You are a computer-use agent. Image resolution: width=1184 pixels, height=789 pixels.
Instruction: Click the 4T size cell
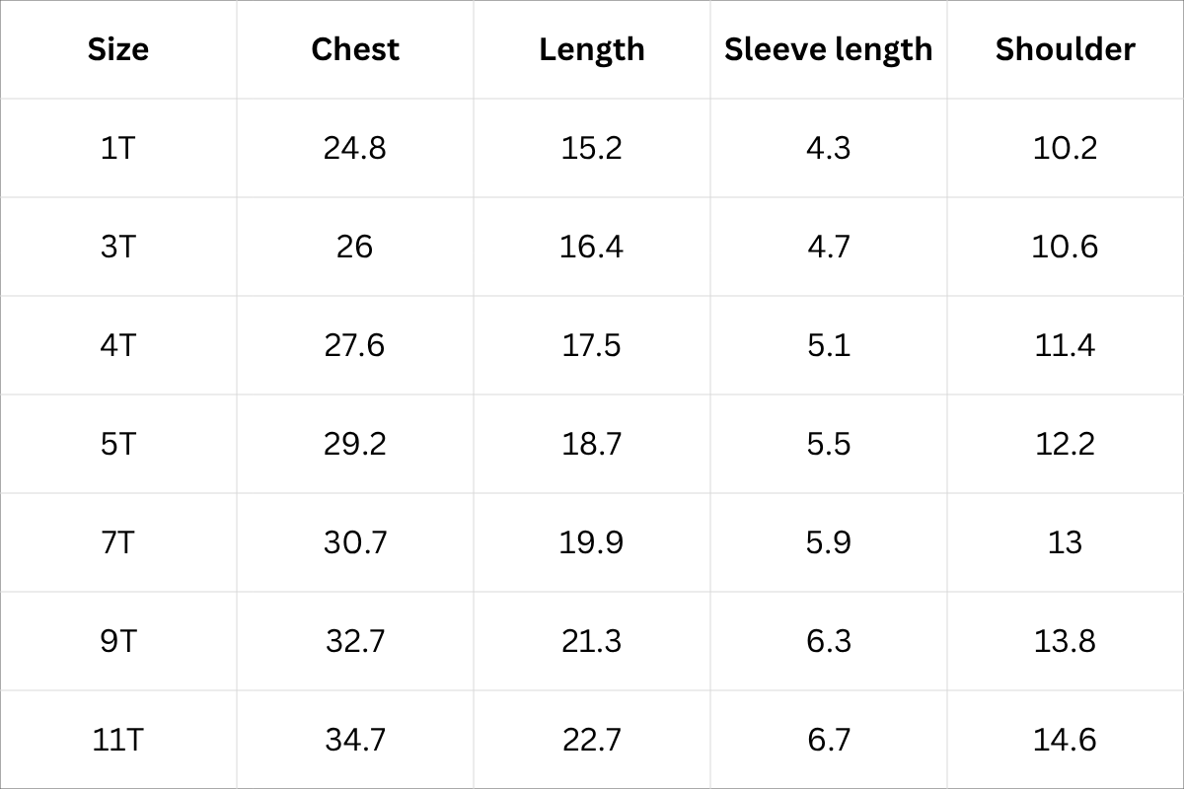click(118, 345)
